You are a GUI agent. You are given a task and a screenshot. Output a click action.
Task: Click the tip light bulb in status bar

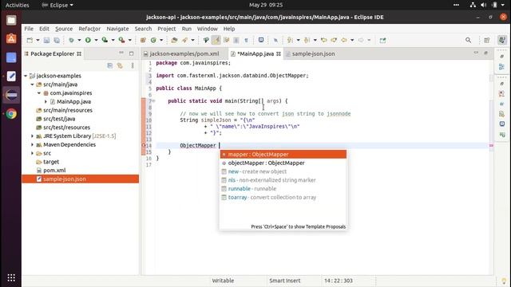504,281
